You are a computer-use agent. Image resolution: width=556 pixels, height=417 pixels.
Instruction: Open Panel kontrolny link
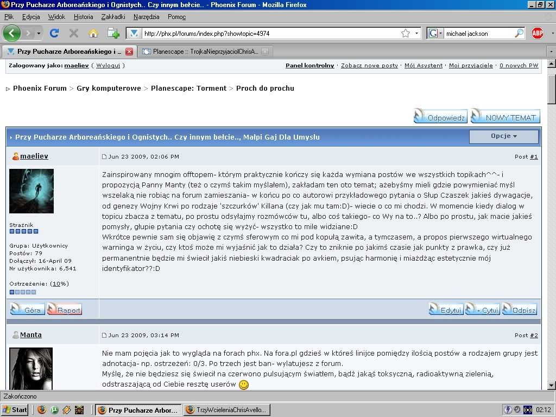[309, 65]
